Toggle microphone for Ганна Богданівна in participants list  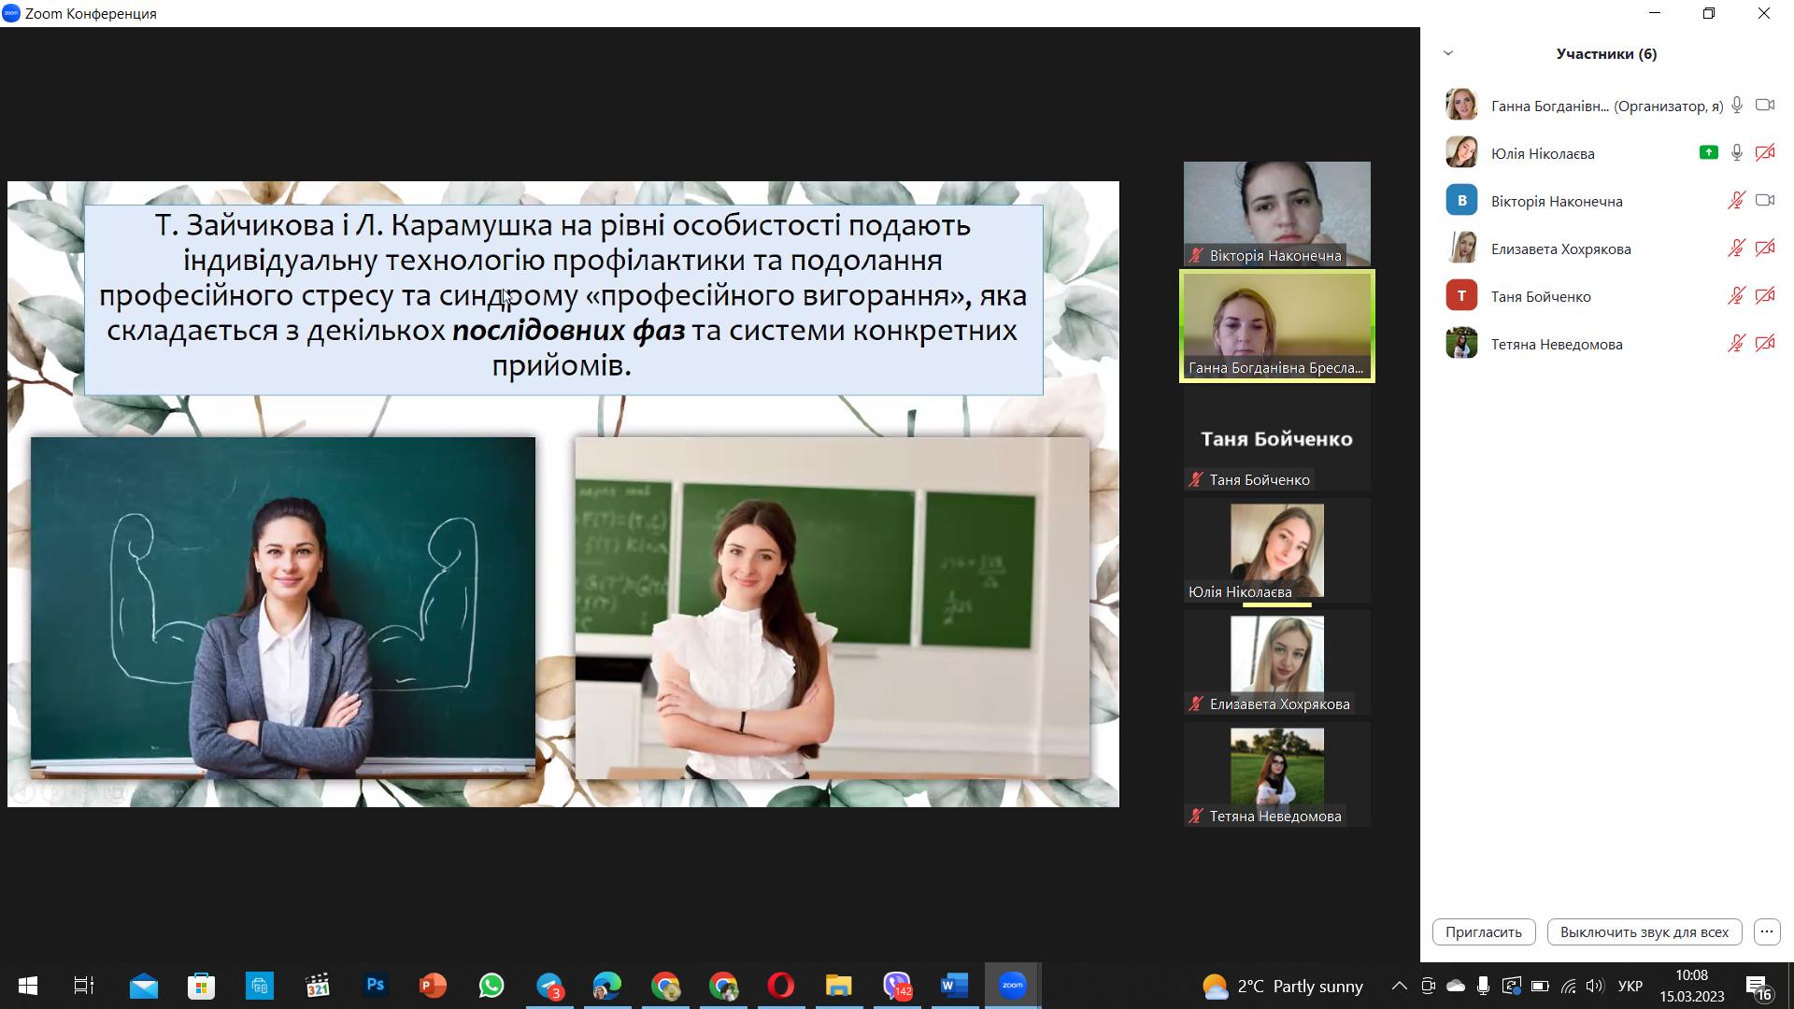[x=1736, y=106]
